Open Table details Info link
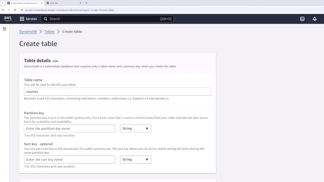324x182 pixels. tap(55, 61)
